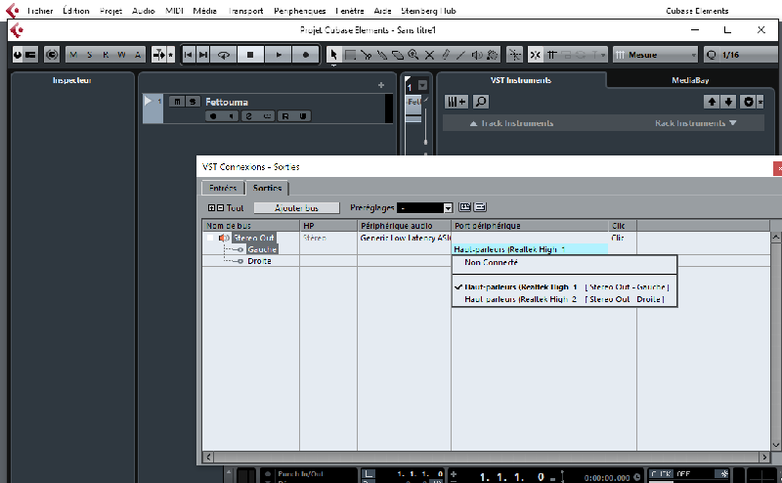Screen dimensions: 782x483
Task: Solo the Fettouma track
Action: (193, 101)
